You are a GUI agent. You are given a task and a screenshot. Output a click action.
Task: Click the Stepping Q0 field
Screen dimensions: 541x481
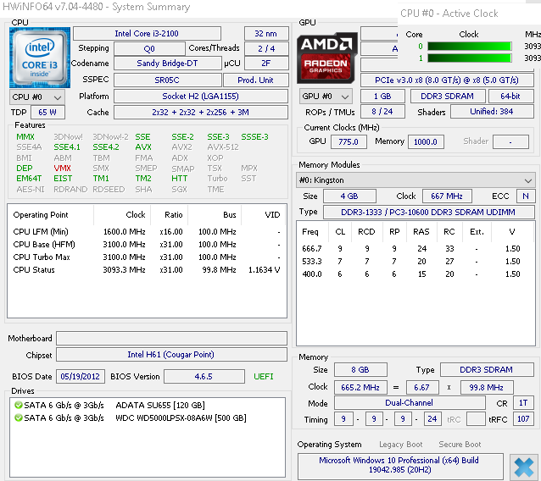[x=149, y=48]
